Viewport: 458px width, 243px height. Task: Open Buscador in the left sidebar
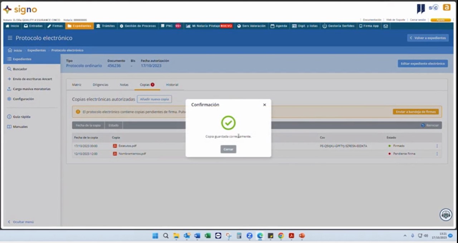20,69
